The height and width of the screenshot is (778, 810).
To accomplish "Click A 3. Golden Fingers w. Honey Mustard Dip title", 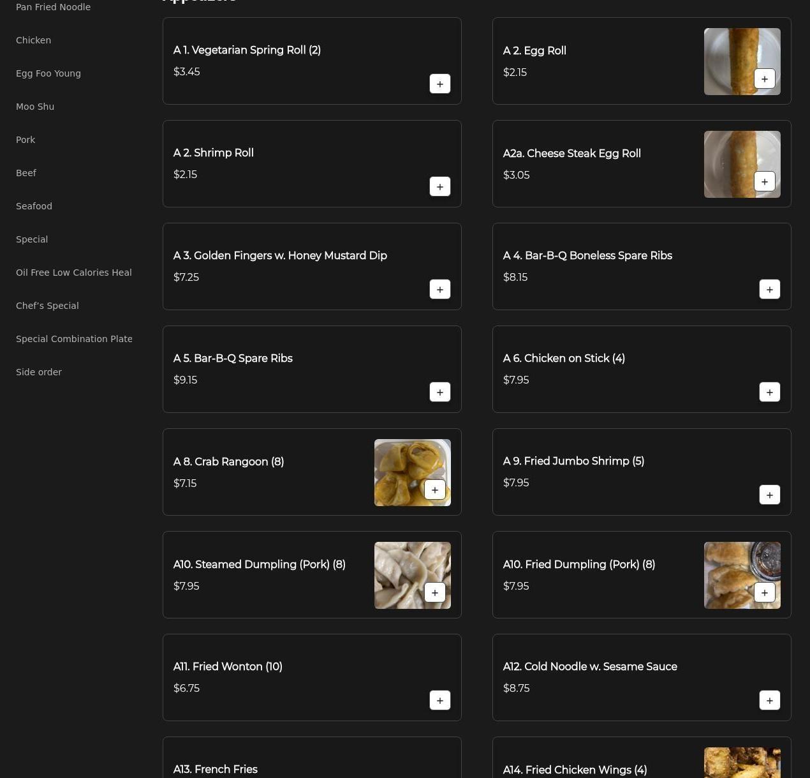I will coord(281,256).
